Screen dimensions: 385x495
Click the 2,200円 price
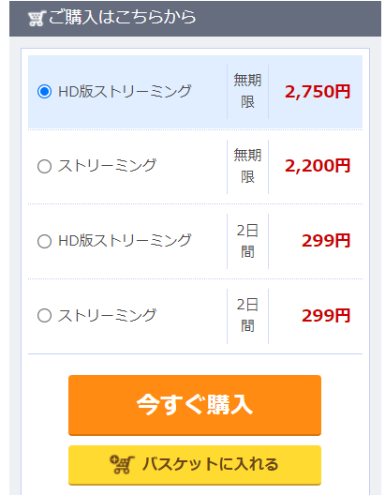click(x=318, y=166)
